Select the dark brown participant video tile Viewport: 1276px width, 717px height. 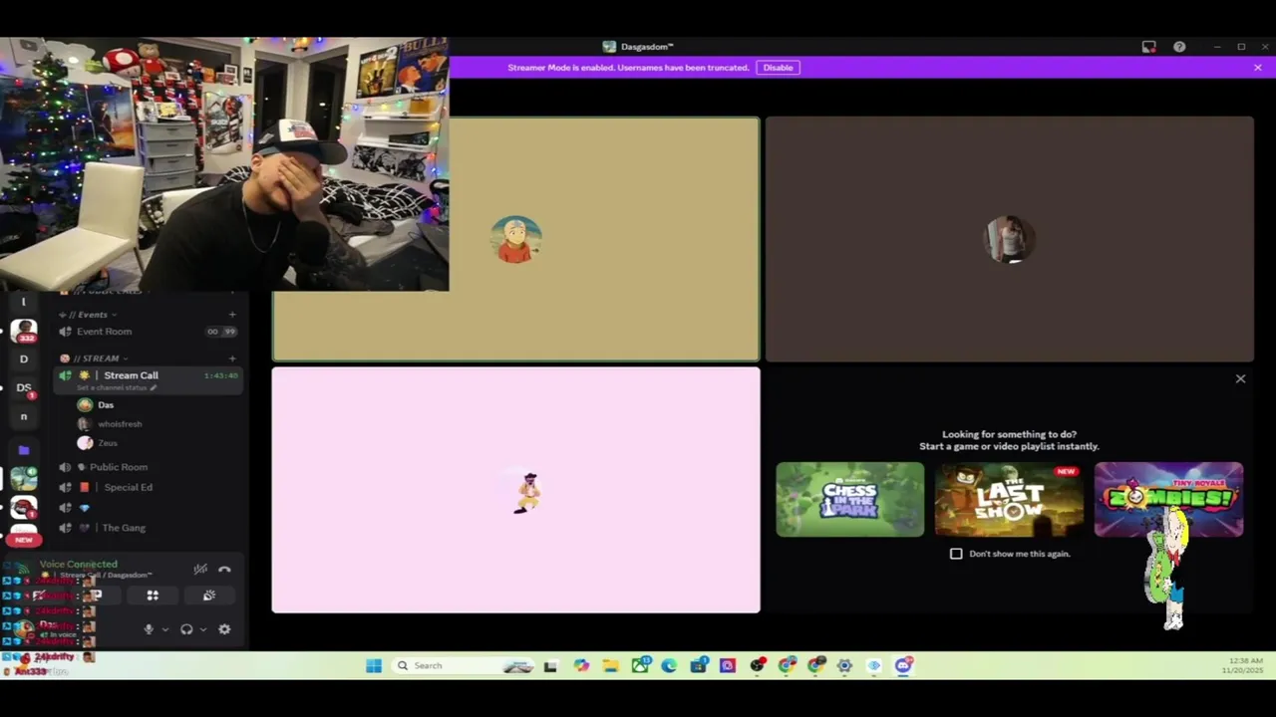click(1009, 239)
